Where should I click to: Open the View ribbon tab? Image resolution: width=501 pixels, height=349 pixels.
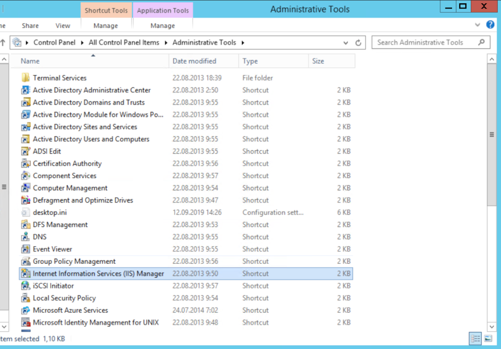click(63, 26)
